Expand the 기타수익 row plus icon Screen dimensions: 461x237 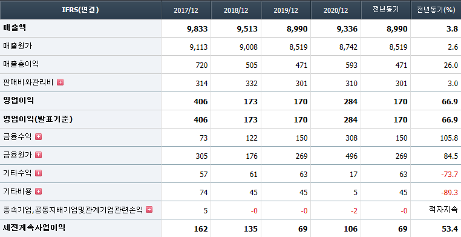pyautogui.click(x=38, y=173)
